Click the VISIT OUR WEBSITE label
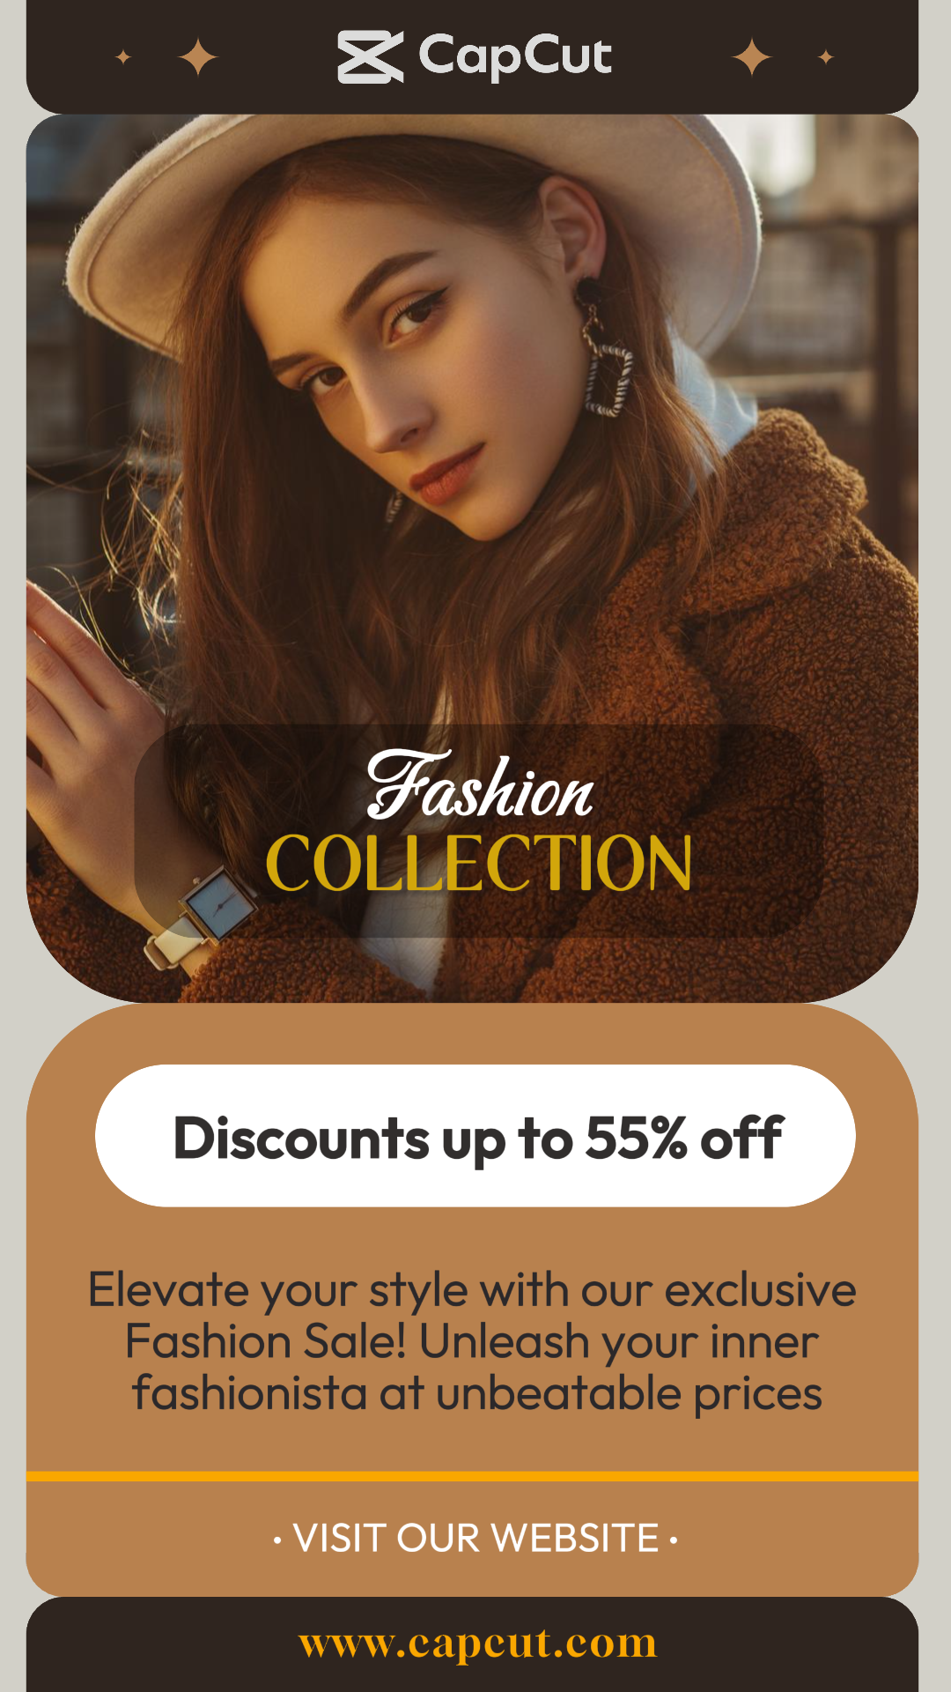 (x=475, y=1539)
